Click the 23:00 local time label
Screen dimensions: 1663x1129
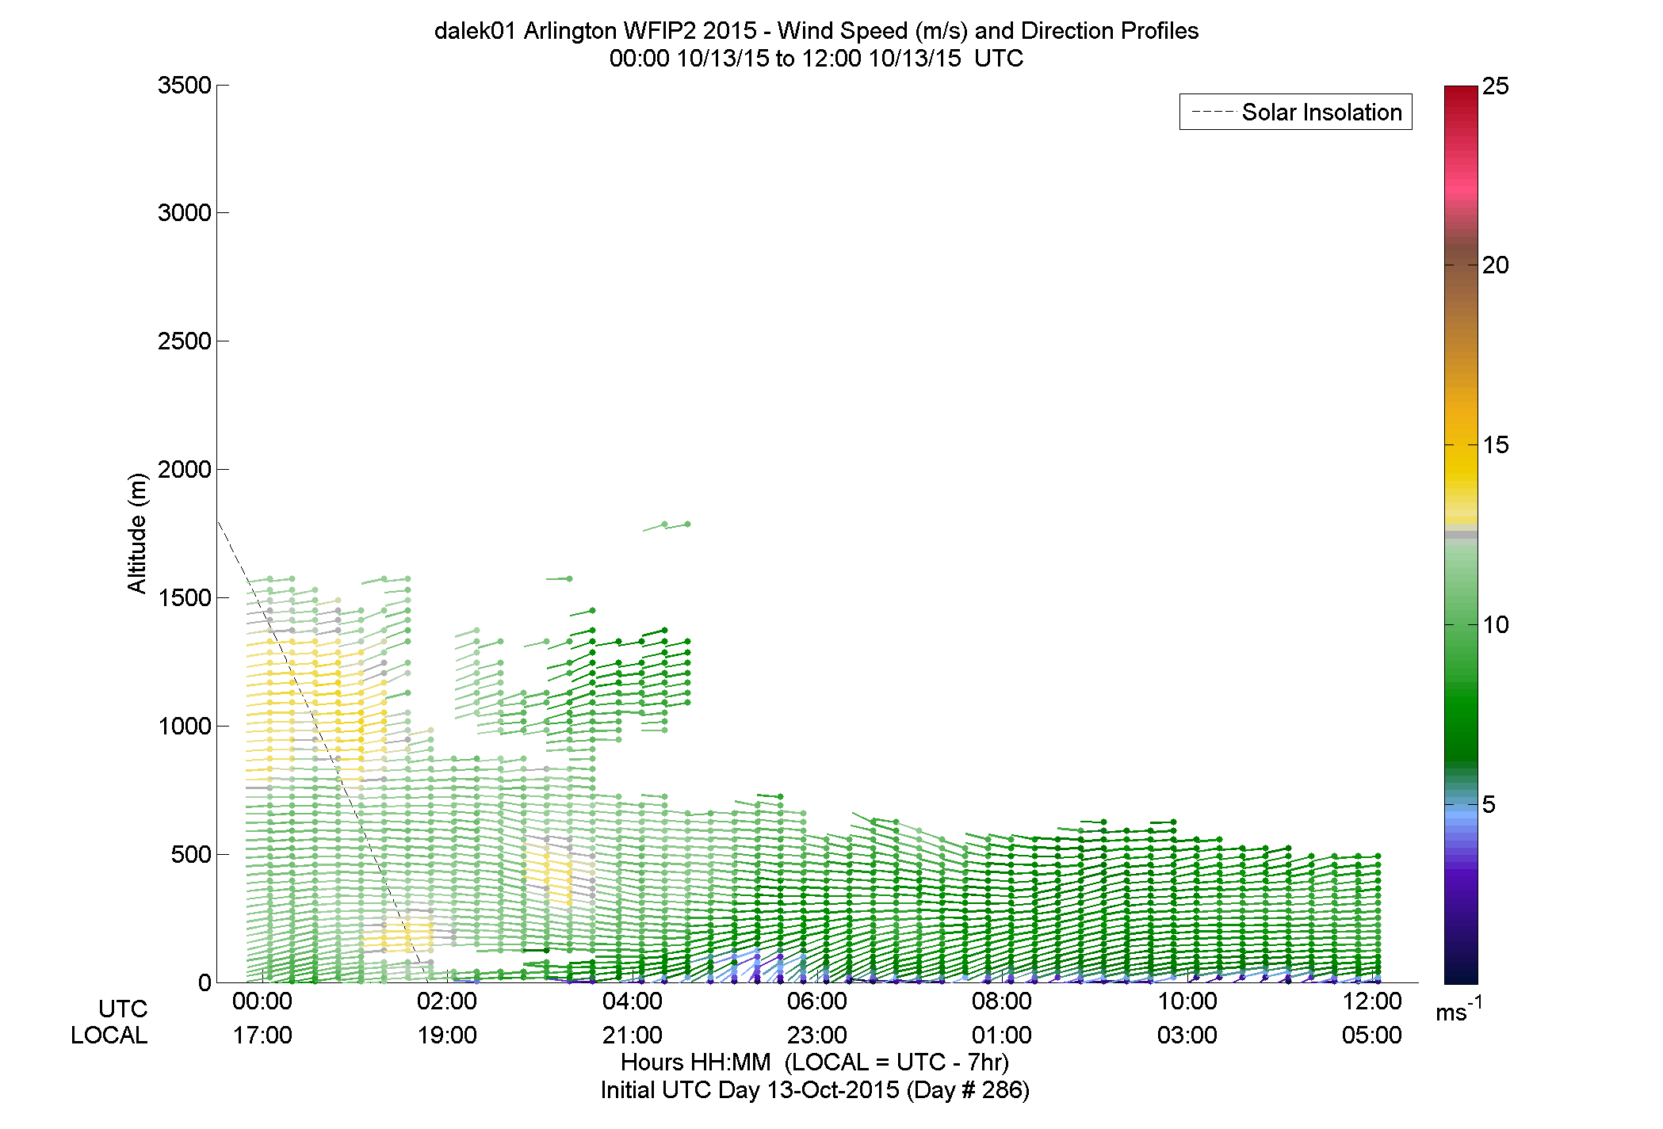tap(817, 1036)
